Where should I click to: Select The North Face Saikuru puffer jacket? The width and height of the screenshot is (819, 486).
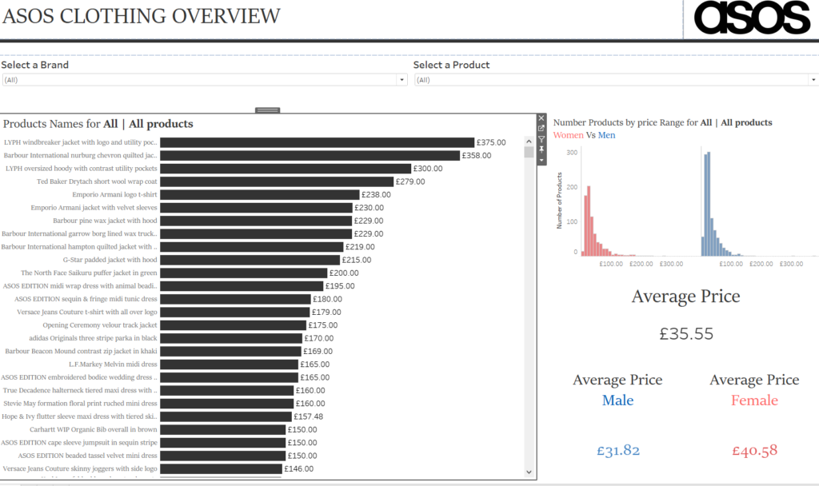pyautogui.click(x=89, y=273)
